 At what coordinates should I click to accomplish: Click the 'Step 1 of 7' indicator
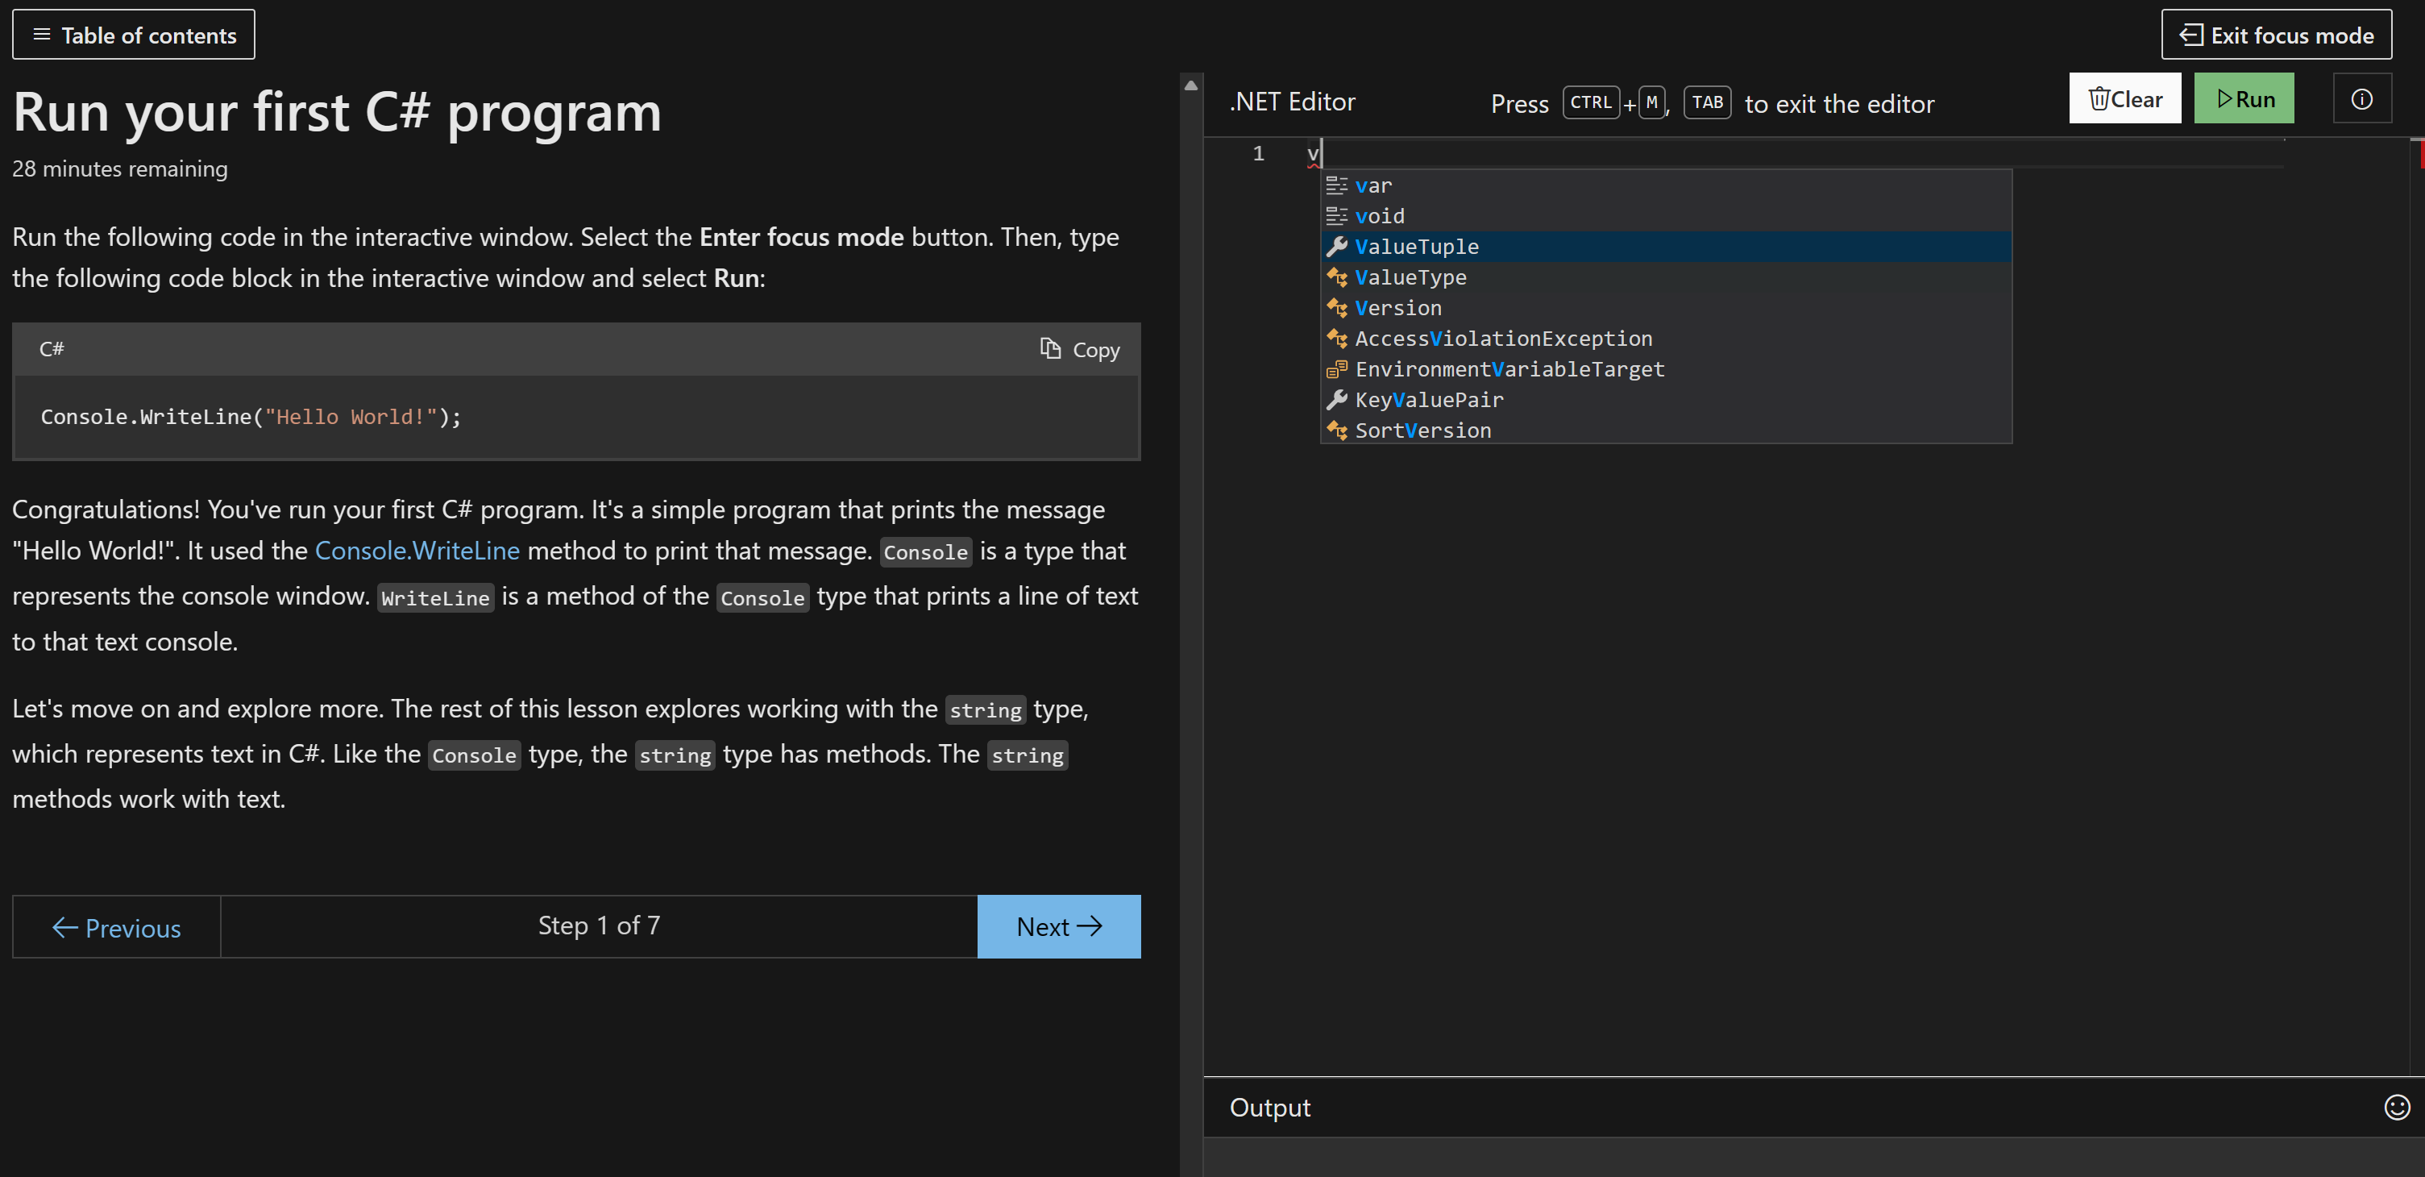click(599, 925)
